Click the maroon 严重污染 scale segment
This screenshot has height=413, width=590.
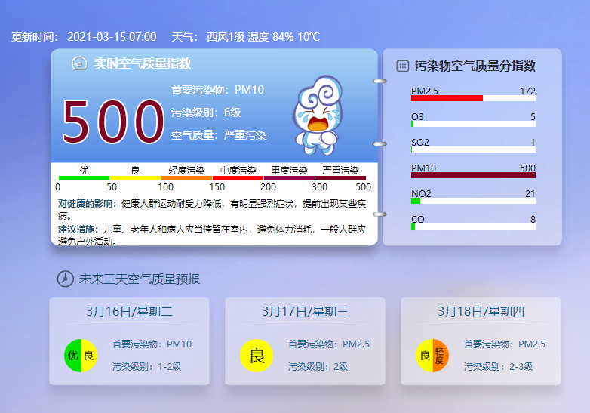pyautogui.click(x=340, y=178)
